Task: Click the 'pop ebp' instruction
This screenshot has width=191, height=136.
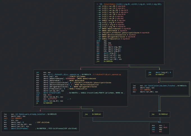Action: coord(157,130)
